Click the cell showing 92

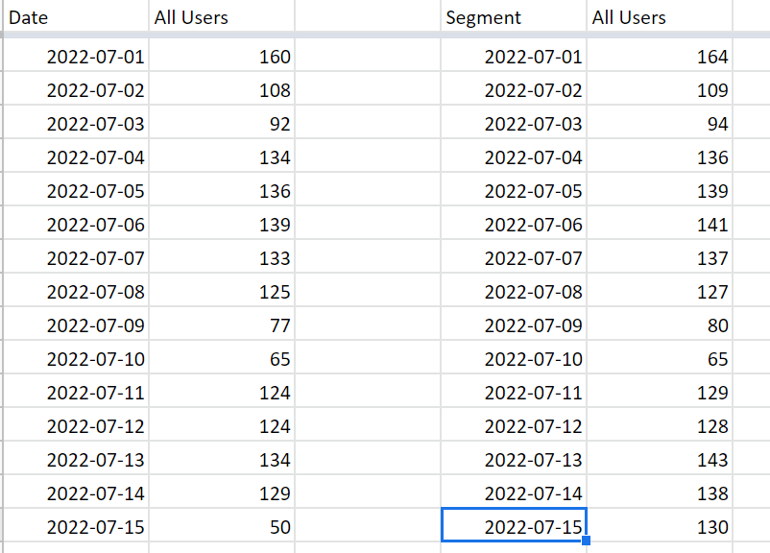click(x=222, y=123)
